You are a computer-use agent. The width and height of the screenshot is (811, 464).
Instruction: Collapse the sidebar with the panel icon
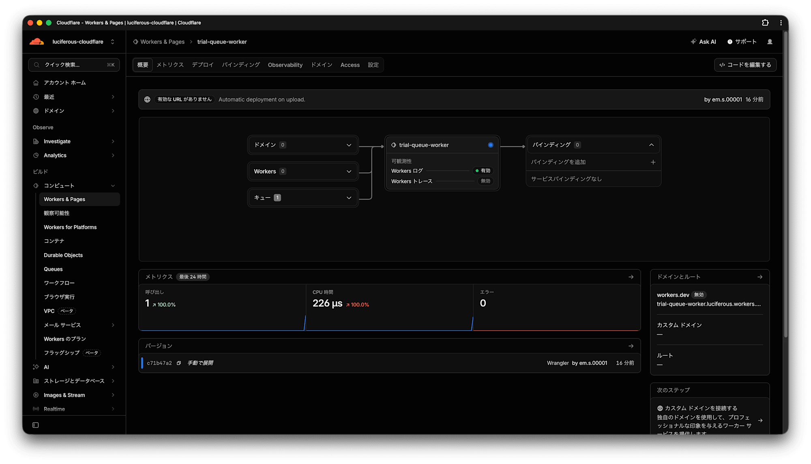[36, 425]
